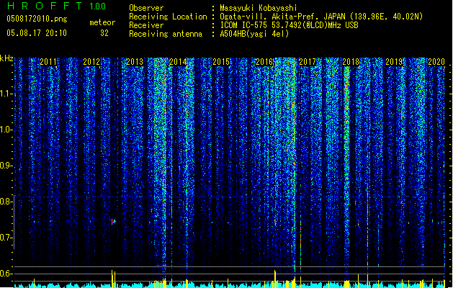The image size is (453, 288).
Task: Select the filename 0508172010.png
Action: coord(37,19)
